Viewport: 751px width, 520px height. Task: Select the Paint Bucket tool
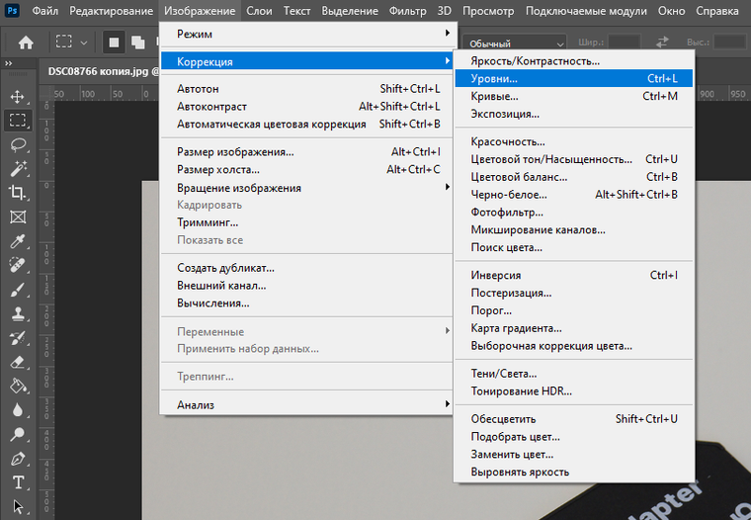click(x=18, y=386)
